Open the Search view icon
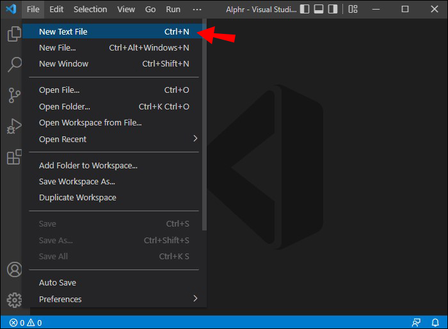 click(x=13, y=65)
